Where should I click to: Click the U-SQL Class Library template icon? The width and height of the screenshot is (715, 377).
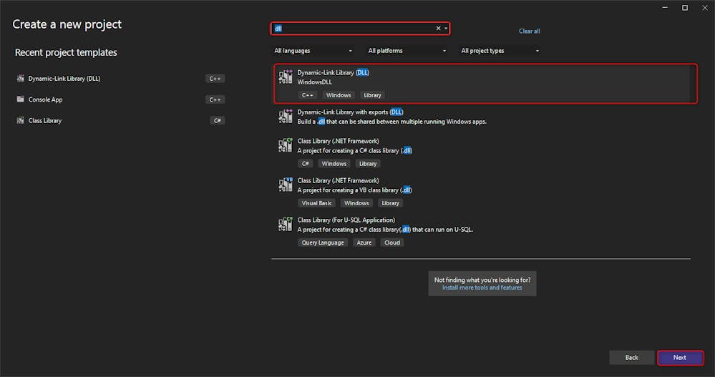click(x=286, y=224)
